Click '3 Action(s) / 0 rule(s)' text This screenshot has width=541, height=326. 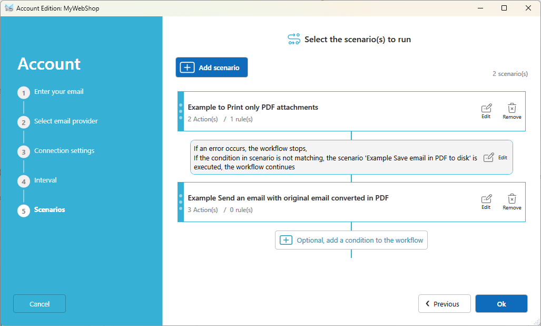coord(220,210)
